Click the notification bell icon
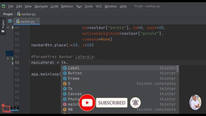The width and height of the screenshot is (206, 116). [135, 102]
